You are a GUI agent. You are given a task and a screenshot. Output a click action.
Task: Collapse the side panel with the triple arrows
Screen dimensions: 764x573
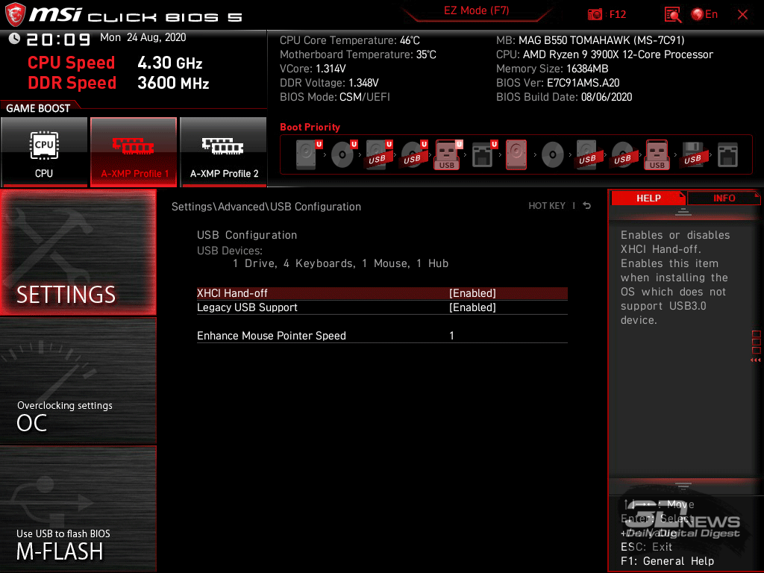click(x=756, y=360)
